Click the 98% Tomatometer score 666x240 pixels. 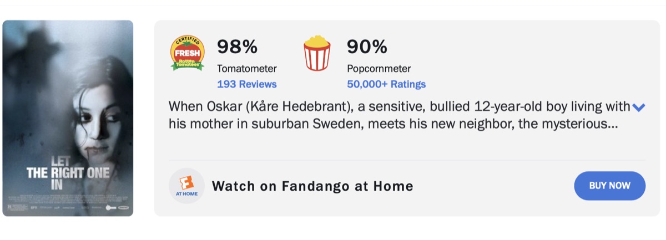pyautogui.click(x=237, y=47)
